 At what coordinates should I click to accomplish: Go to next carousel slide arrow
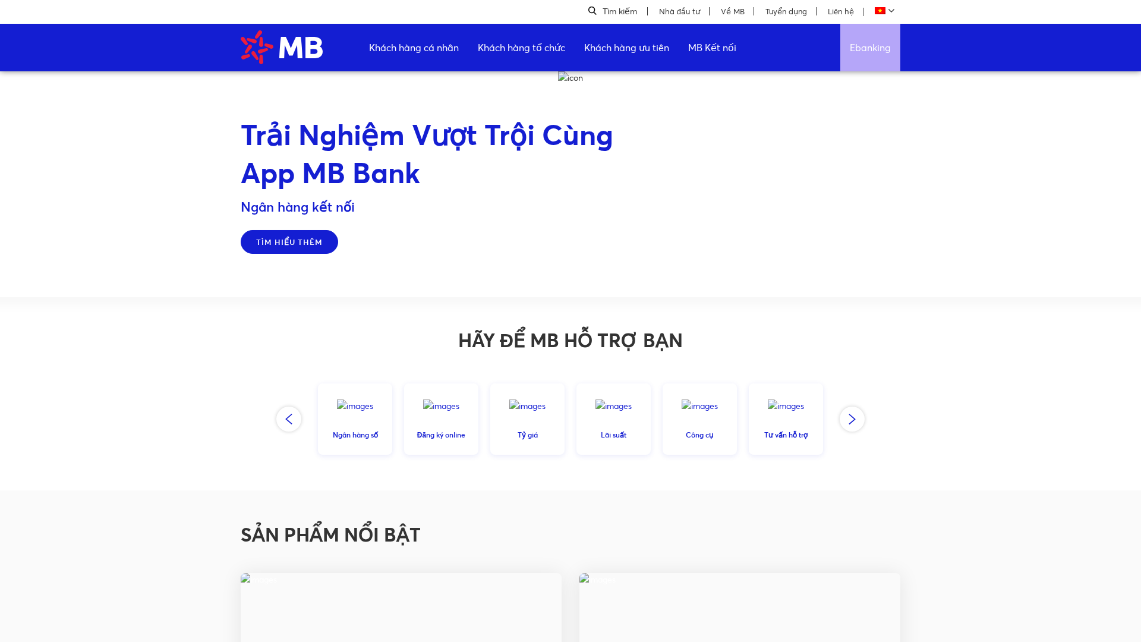coord(852,419)
